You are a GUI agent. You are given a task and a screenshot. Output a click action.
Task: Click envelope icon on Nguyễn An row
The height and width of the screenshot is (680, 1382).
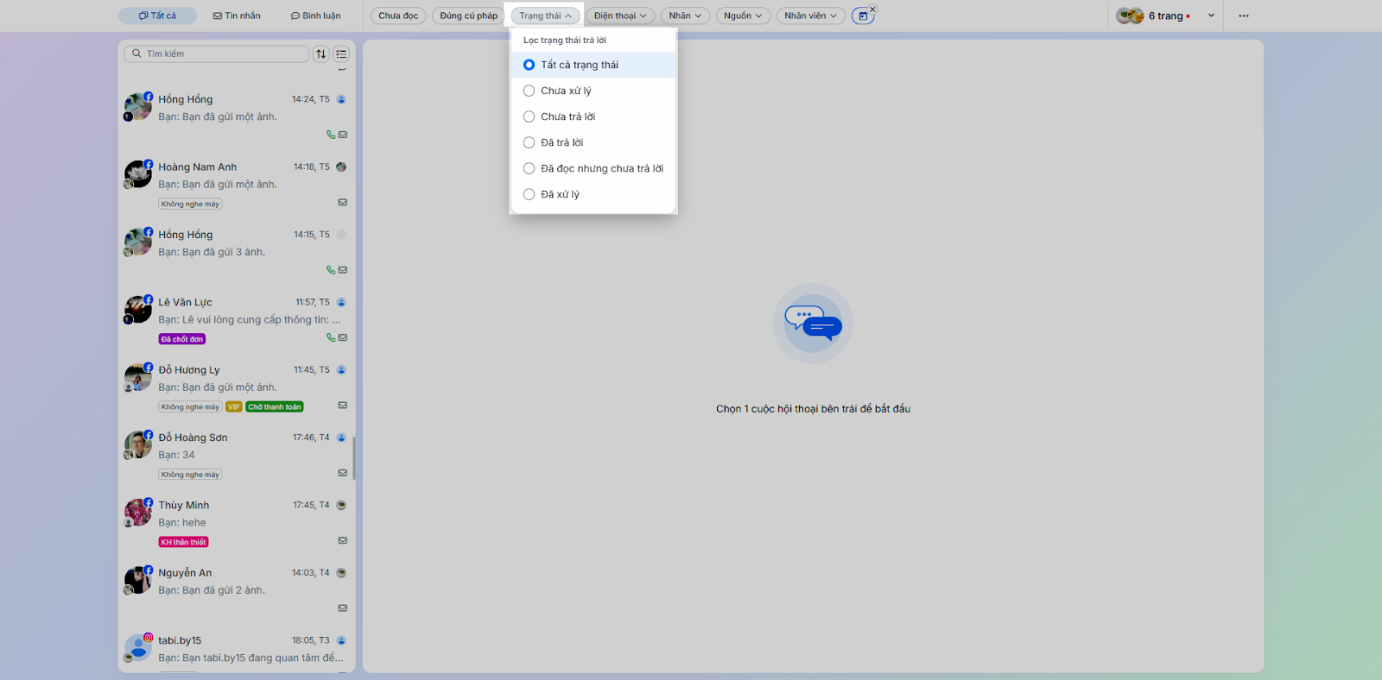[343, 608]
